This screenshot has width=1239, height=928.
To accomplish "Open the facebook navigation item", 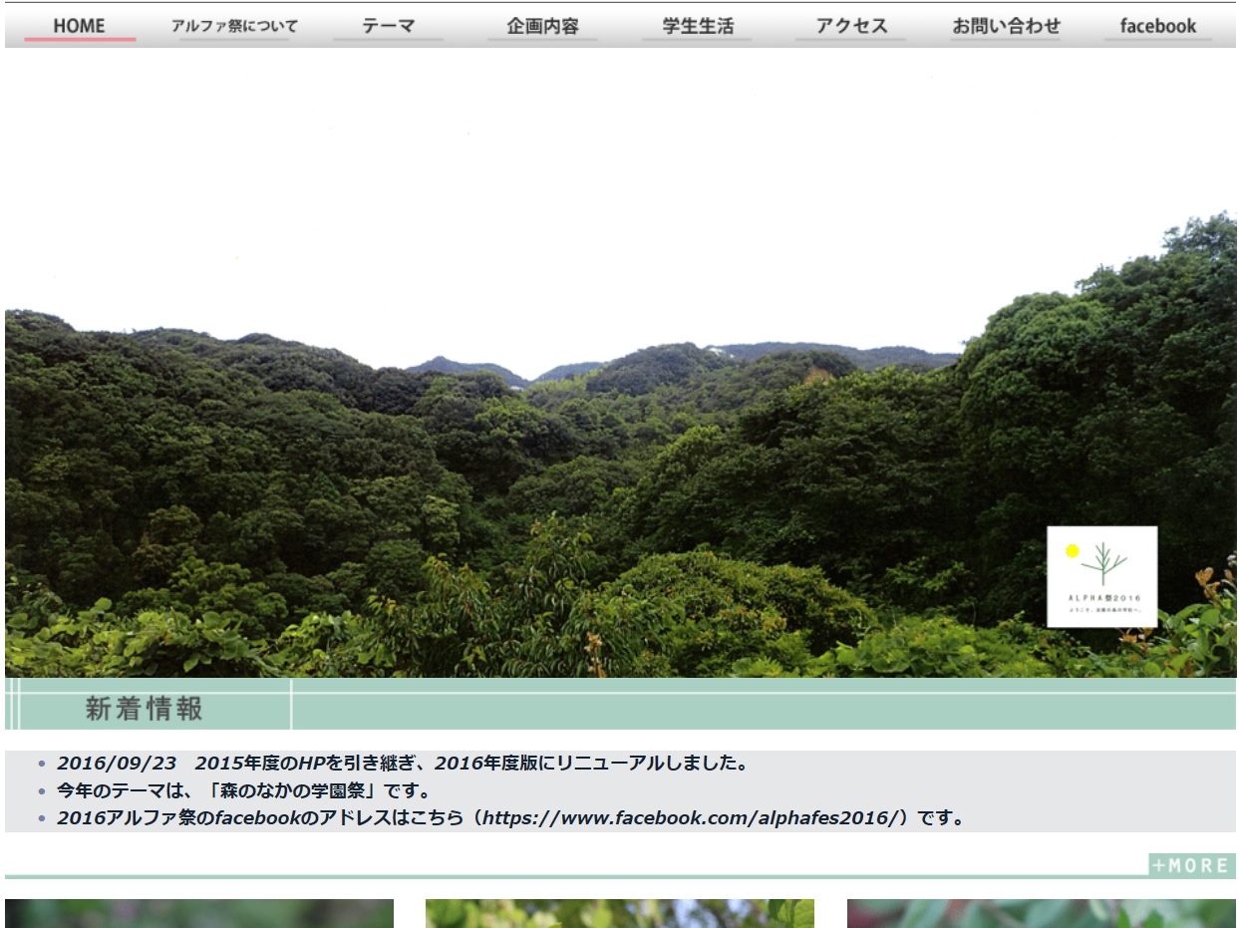I will tap(1157, 26).
